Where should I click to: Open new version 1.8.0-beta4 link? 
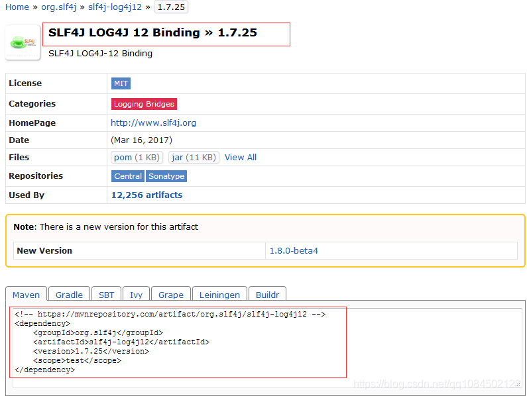[x=294, y=251]
